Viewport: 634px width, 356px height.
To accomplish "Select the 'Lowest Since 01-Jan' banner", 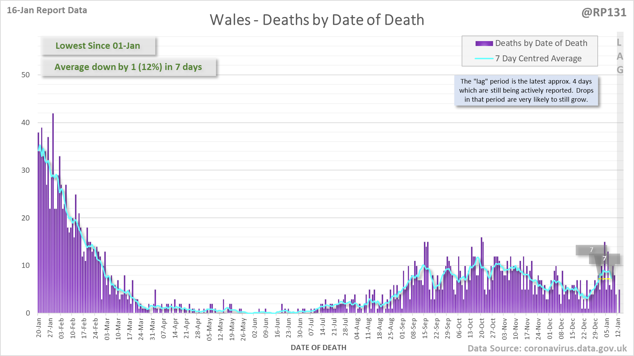I will 98,46.
